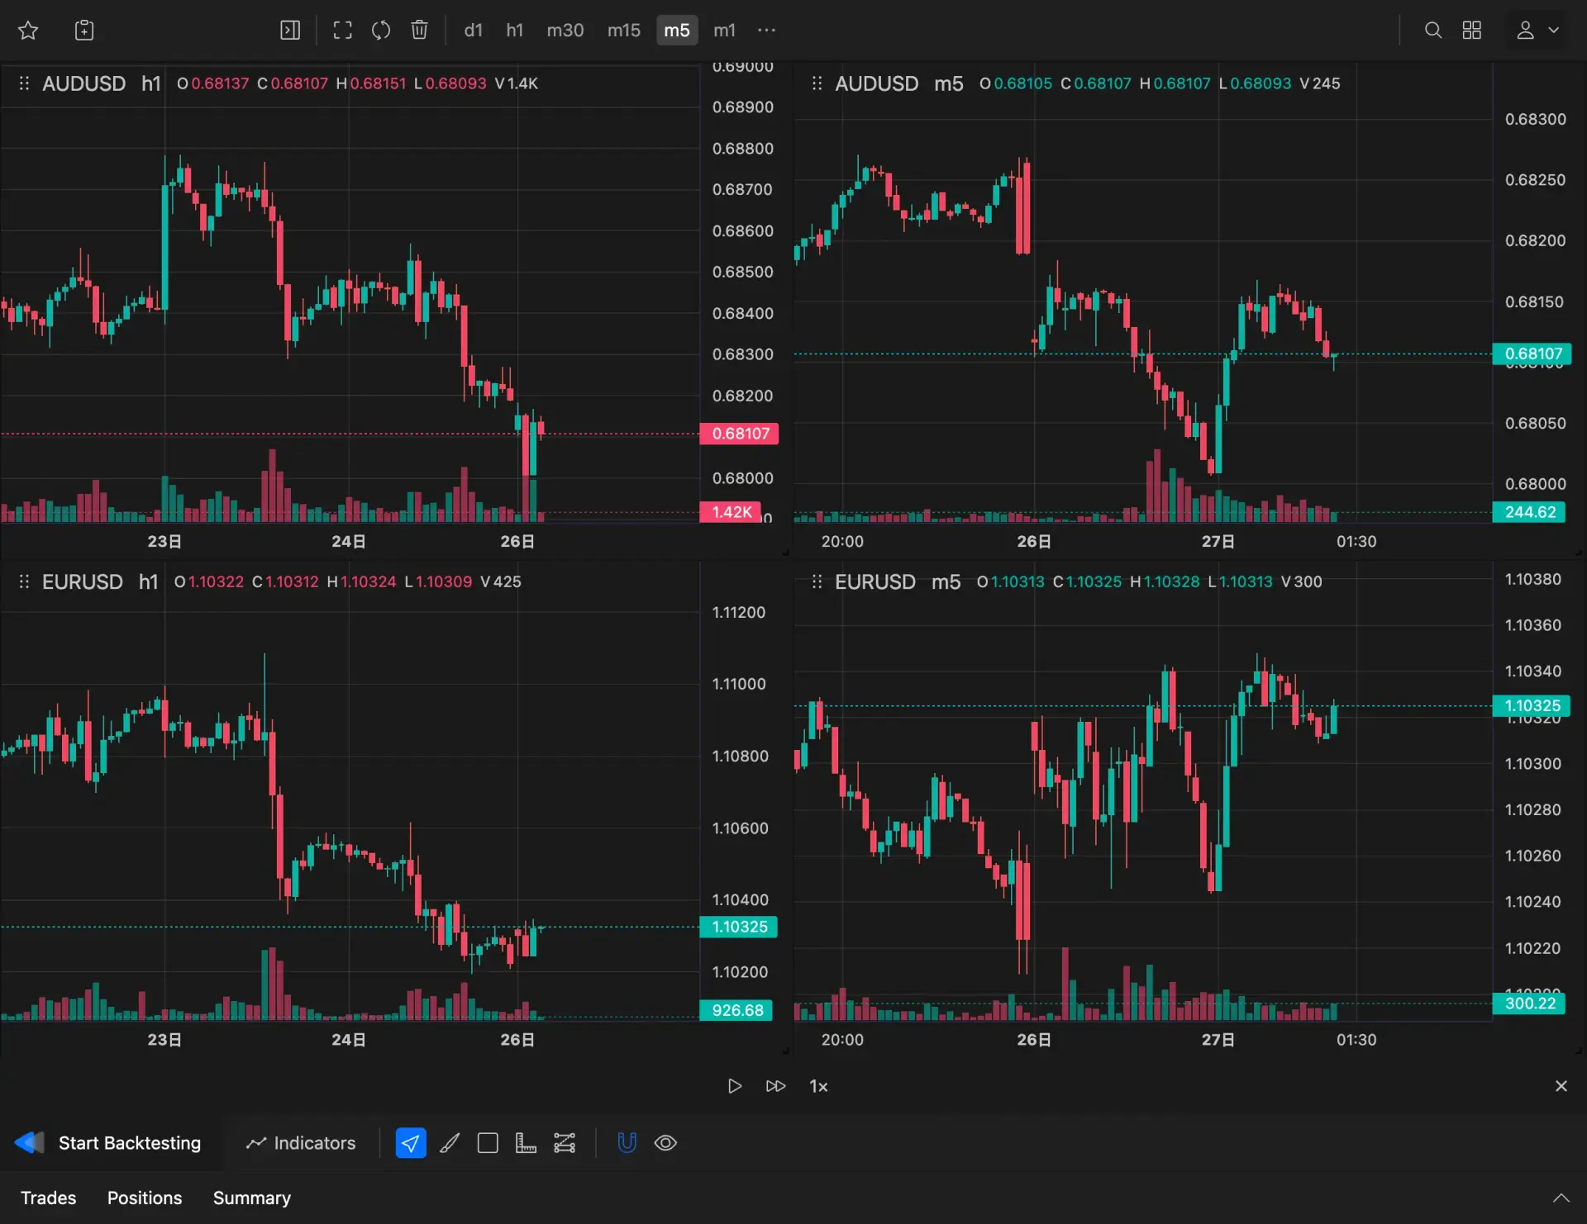The image size is (1587, 1224).
Task: Open the chart grid layout icon
Action: click(1471, 31)
